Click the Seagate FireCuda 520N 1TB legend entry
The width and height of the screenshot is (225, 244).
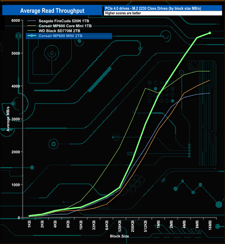click(58, 21)
